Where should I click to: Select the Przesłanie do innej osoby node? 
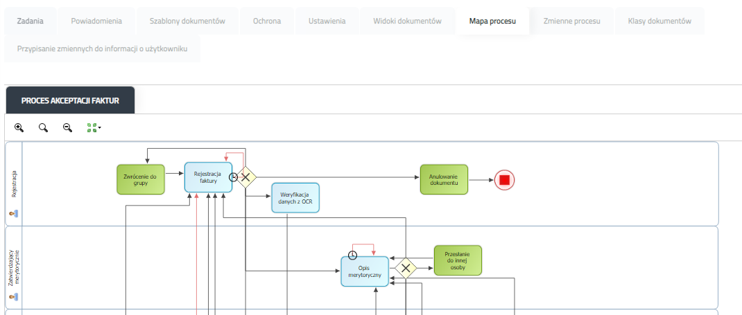coord(458,260)
